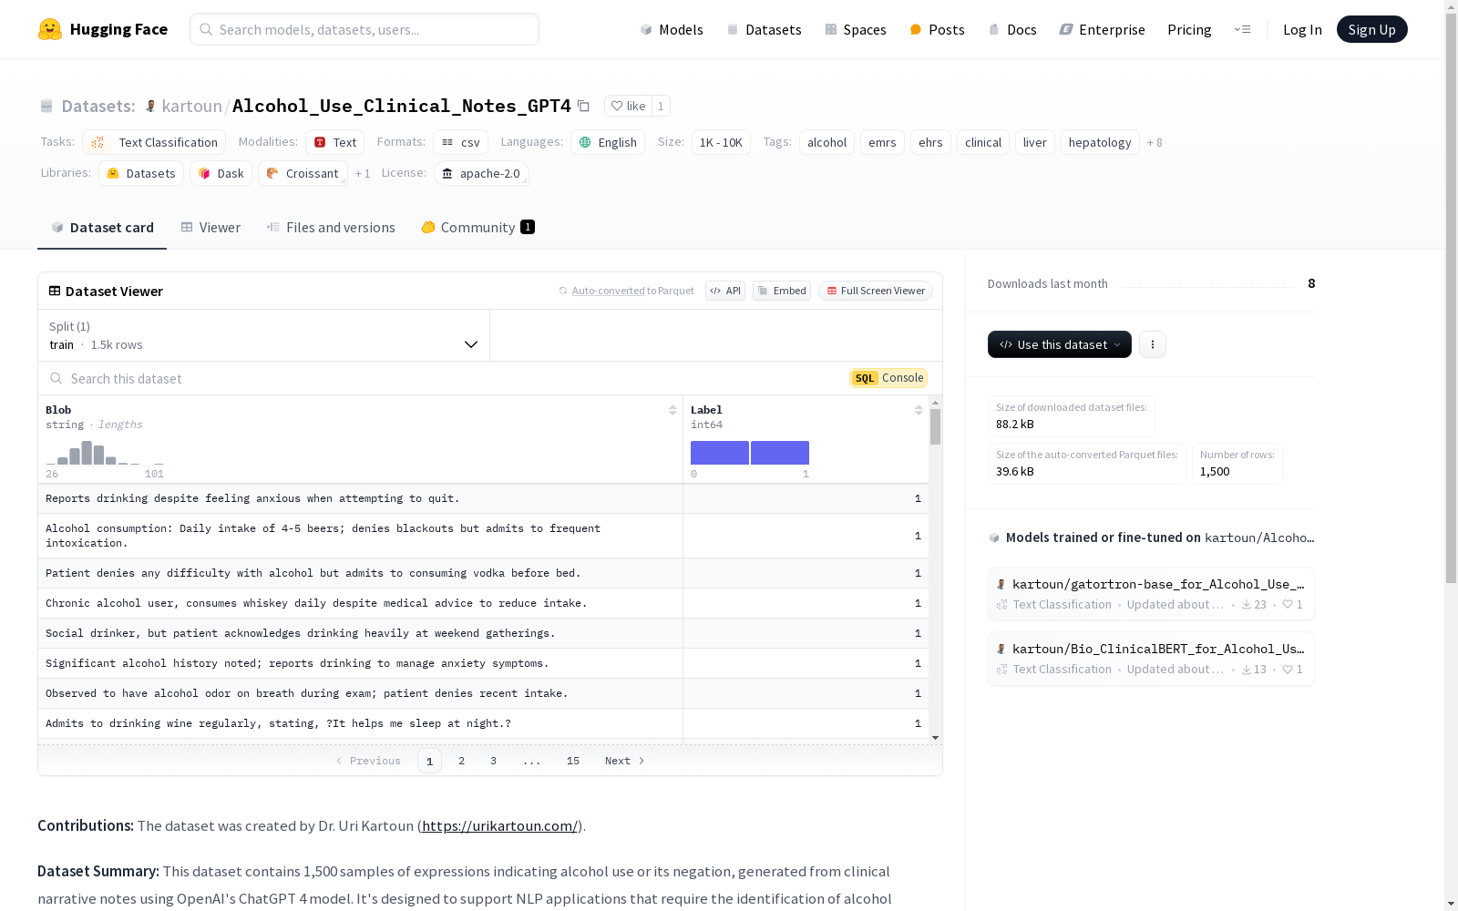Image resolution: width=1458 pixels, height=911 pixels.
Task: Select the Dask library tag
Action: tap(221, 173)
